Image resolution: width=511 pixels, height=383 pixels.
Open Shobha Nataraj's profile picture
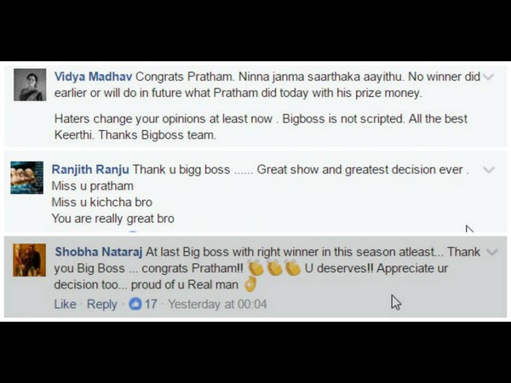[29, 260]
